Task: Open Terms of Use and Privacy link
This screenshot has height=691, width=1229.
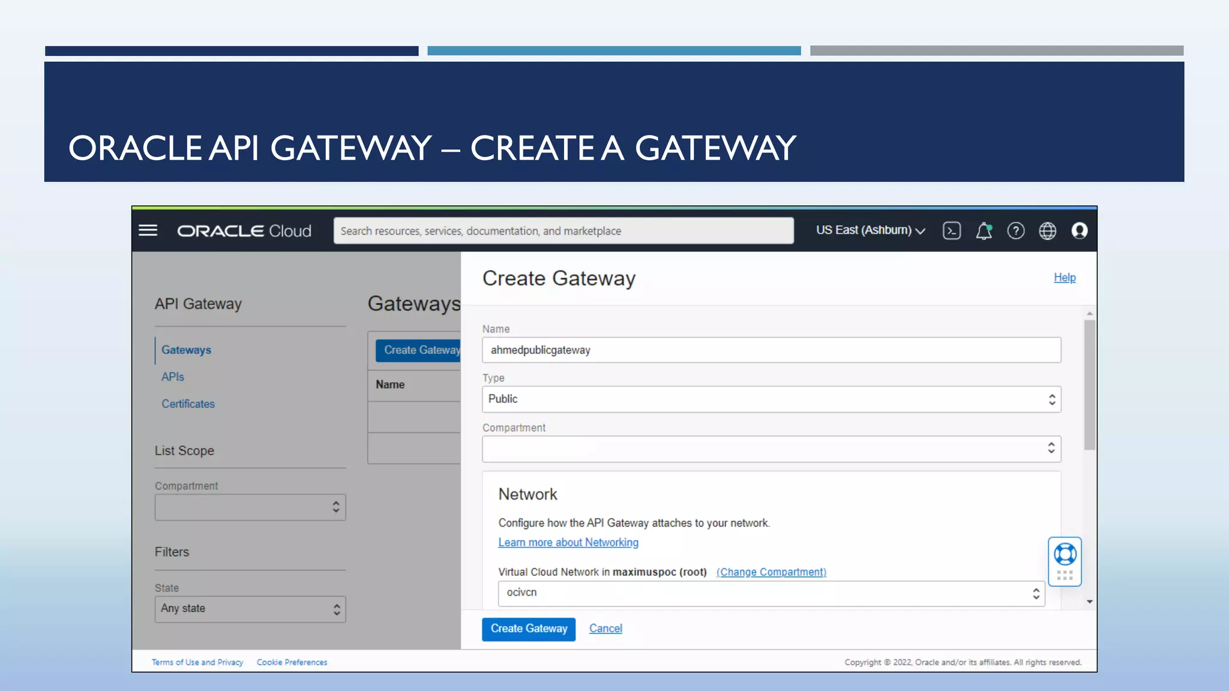Action: coord(197,662)
